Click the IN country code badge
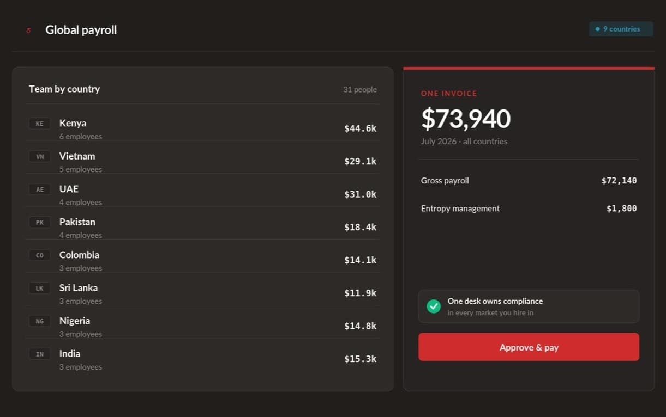Viewport: 666px width, 417px height. click(39, 354)
